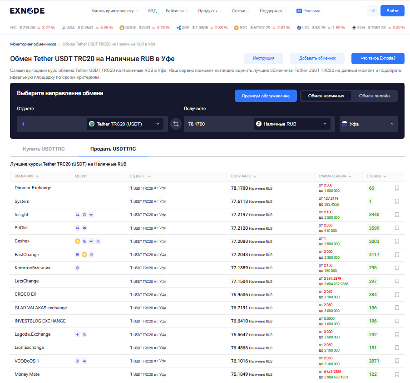410x383 pixels.
Task: Click the gold star badge in EastChange row
Action: pos(84,254)
